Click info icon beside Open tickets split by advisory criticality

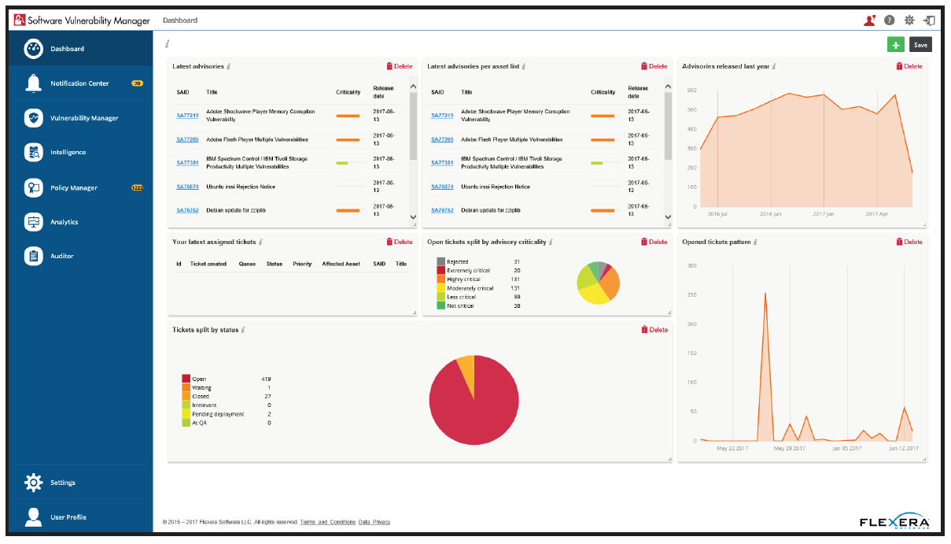(x=551, y=242)
